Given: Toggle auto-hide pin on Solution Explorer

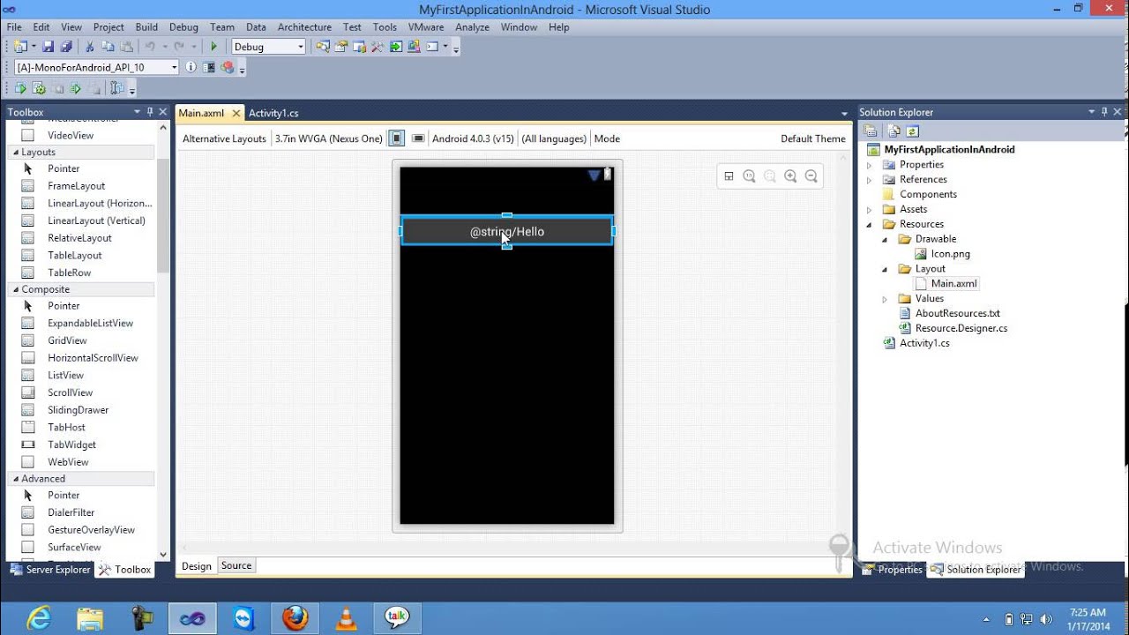Looking at the screenshot, I should click(1104, 112).
